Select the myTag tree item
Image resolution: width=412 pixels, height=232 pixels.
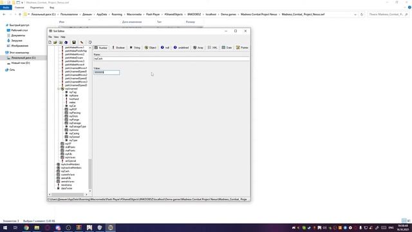point(73,92)
